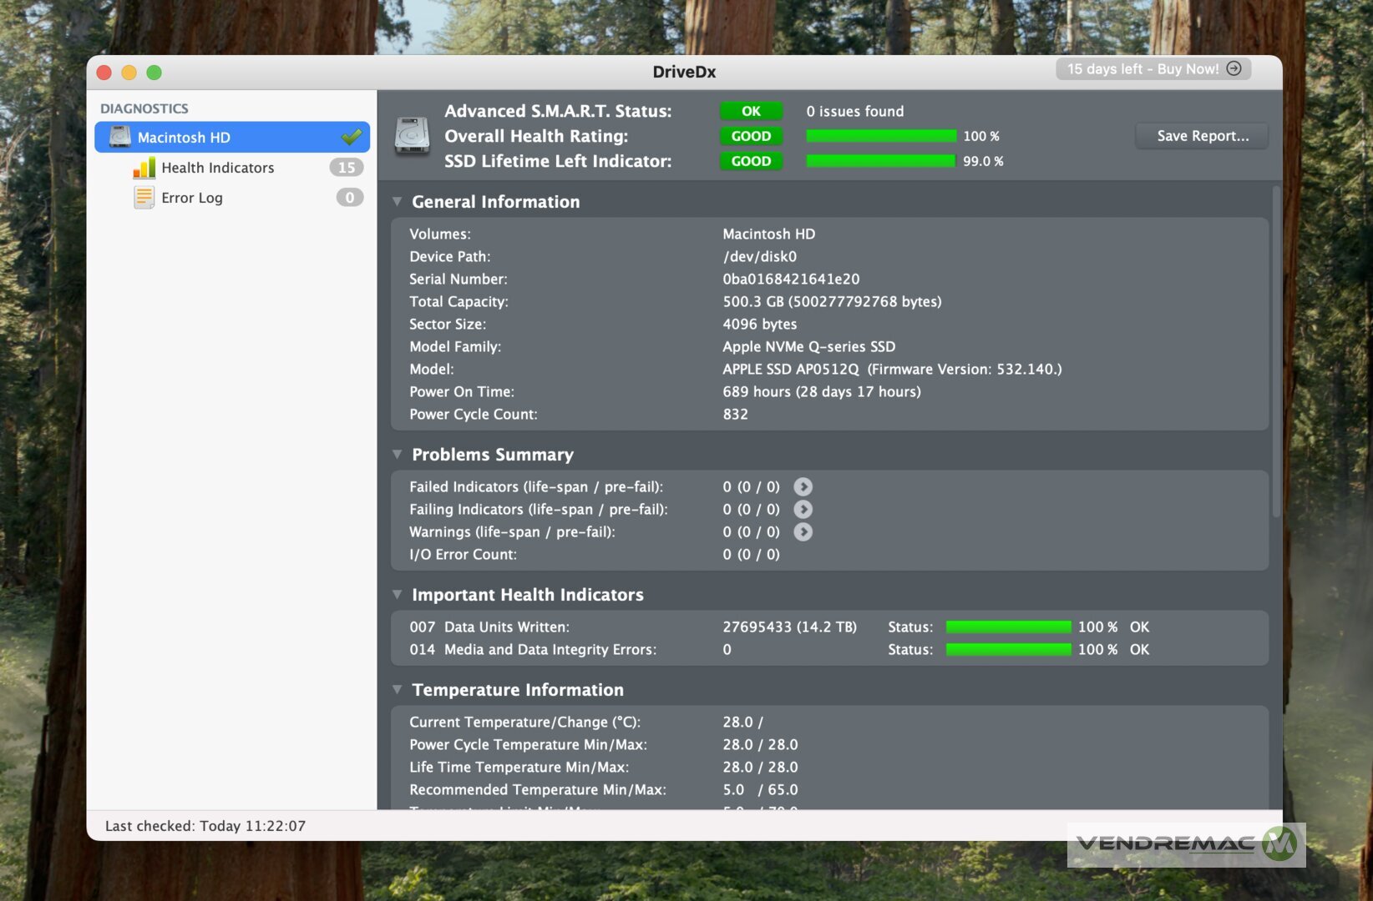Click the 99.0 % lifetime value
Image resolution: width=1373 pixels, height=901 pixels.
[x=983, y=161]
